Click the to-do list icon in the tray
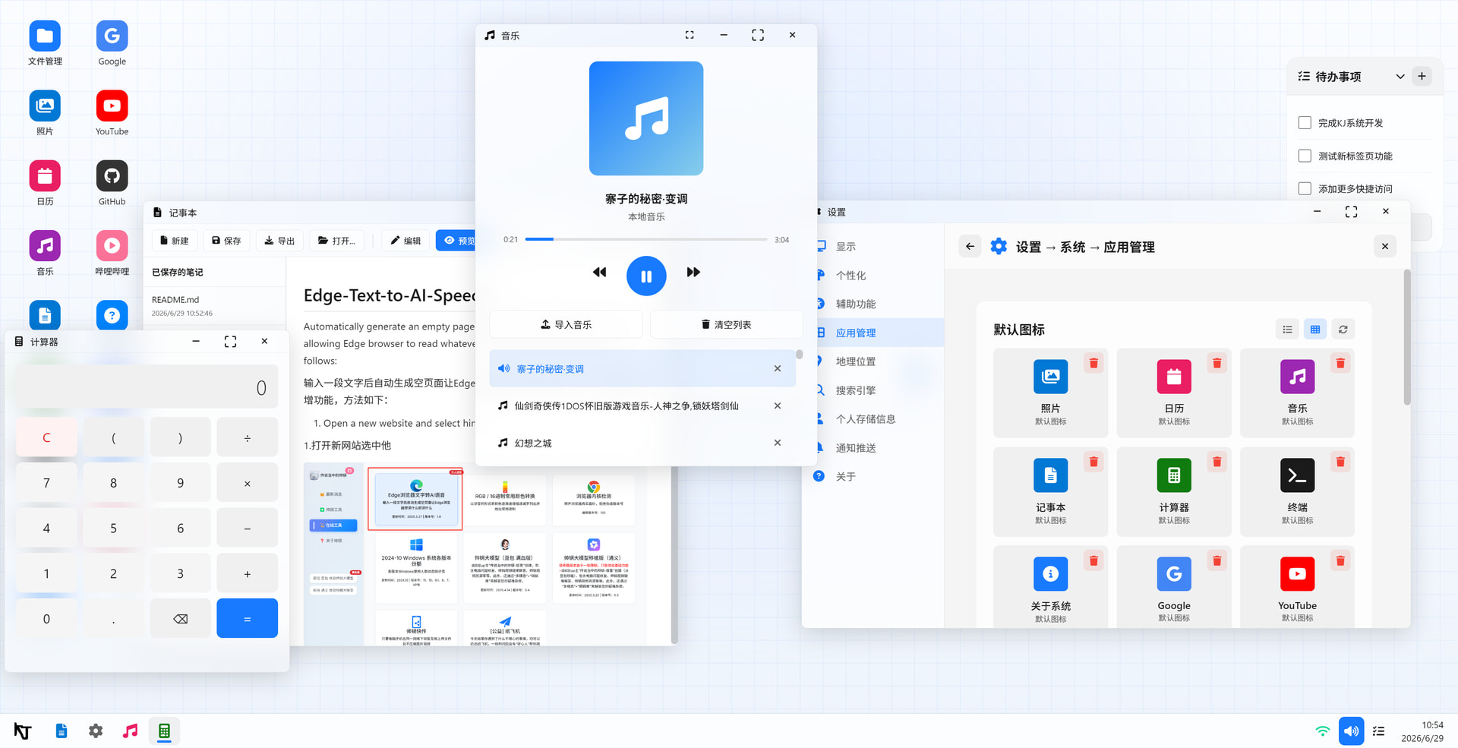1458x748 pixels. (x=1379, y=731)
